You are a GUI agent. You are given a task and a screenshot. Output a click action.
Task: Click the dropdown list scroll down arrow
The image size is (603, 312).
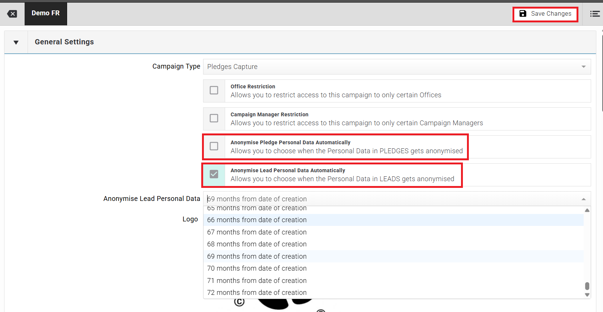587,295
